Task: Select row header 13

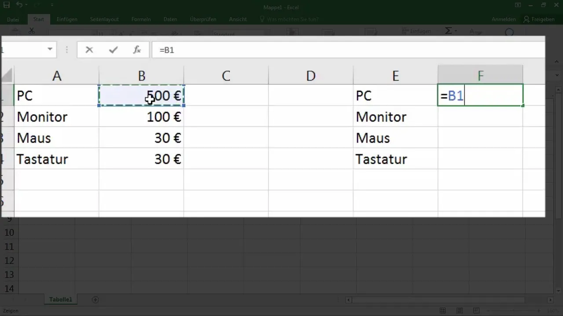Action: 9,275
